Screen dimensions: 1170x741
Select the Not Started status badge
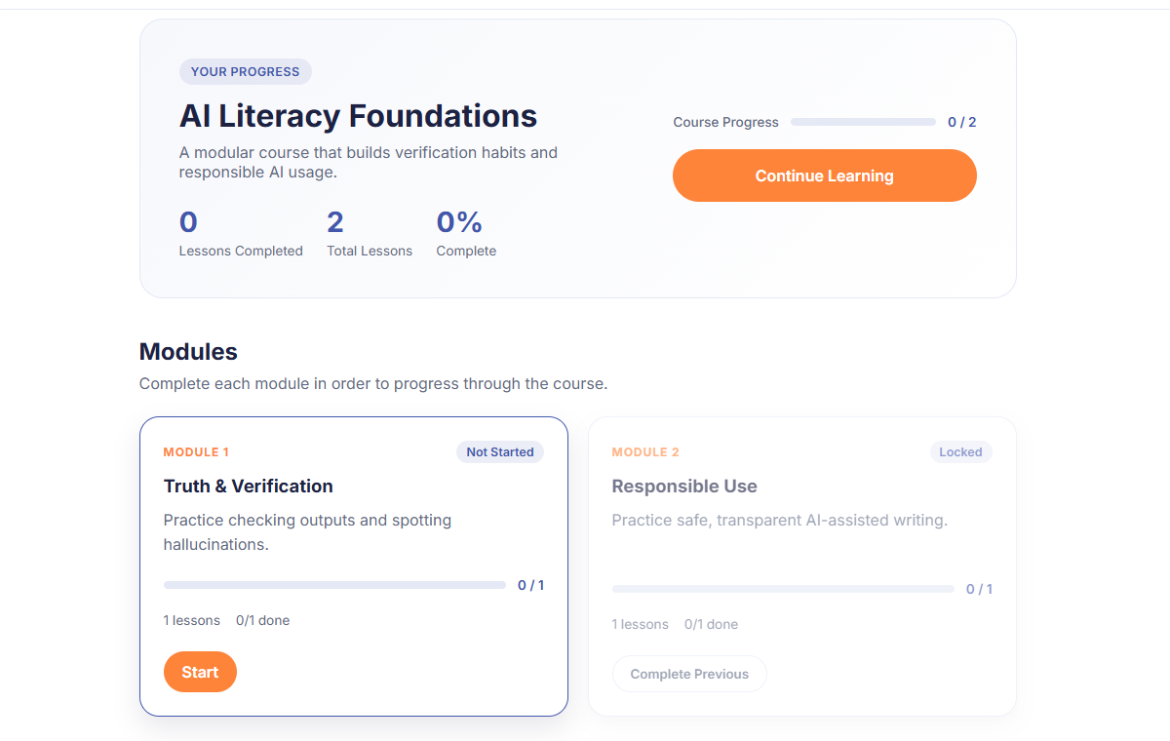coord(499,451)
